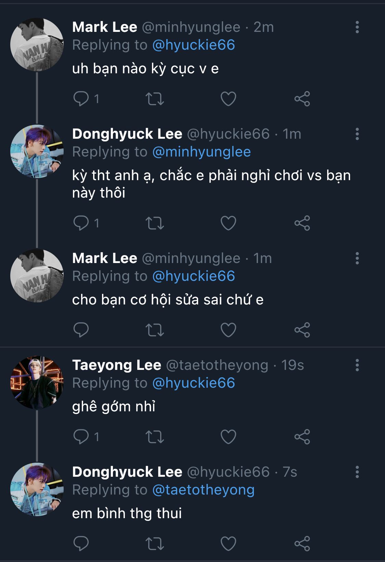The image size is (385, 562).
Task: Open more options for Mark Lee's first tweet
Action: tap(357, 27)
